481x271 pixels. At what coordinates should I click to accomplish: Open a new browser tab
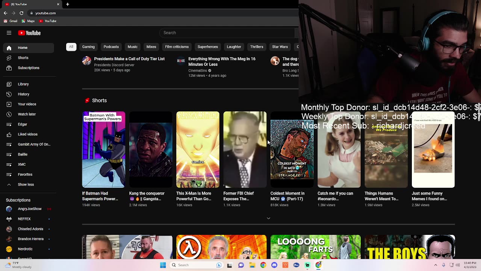[x=68, y=4]
